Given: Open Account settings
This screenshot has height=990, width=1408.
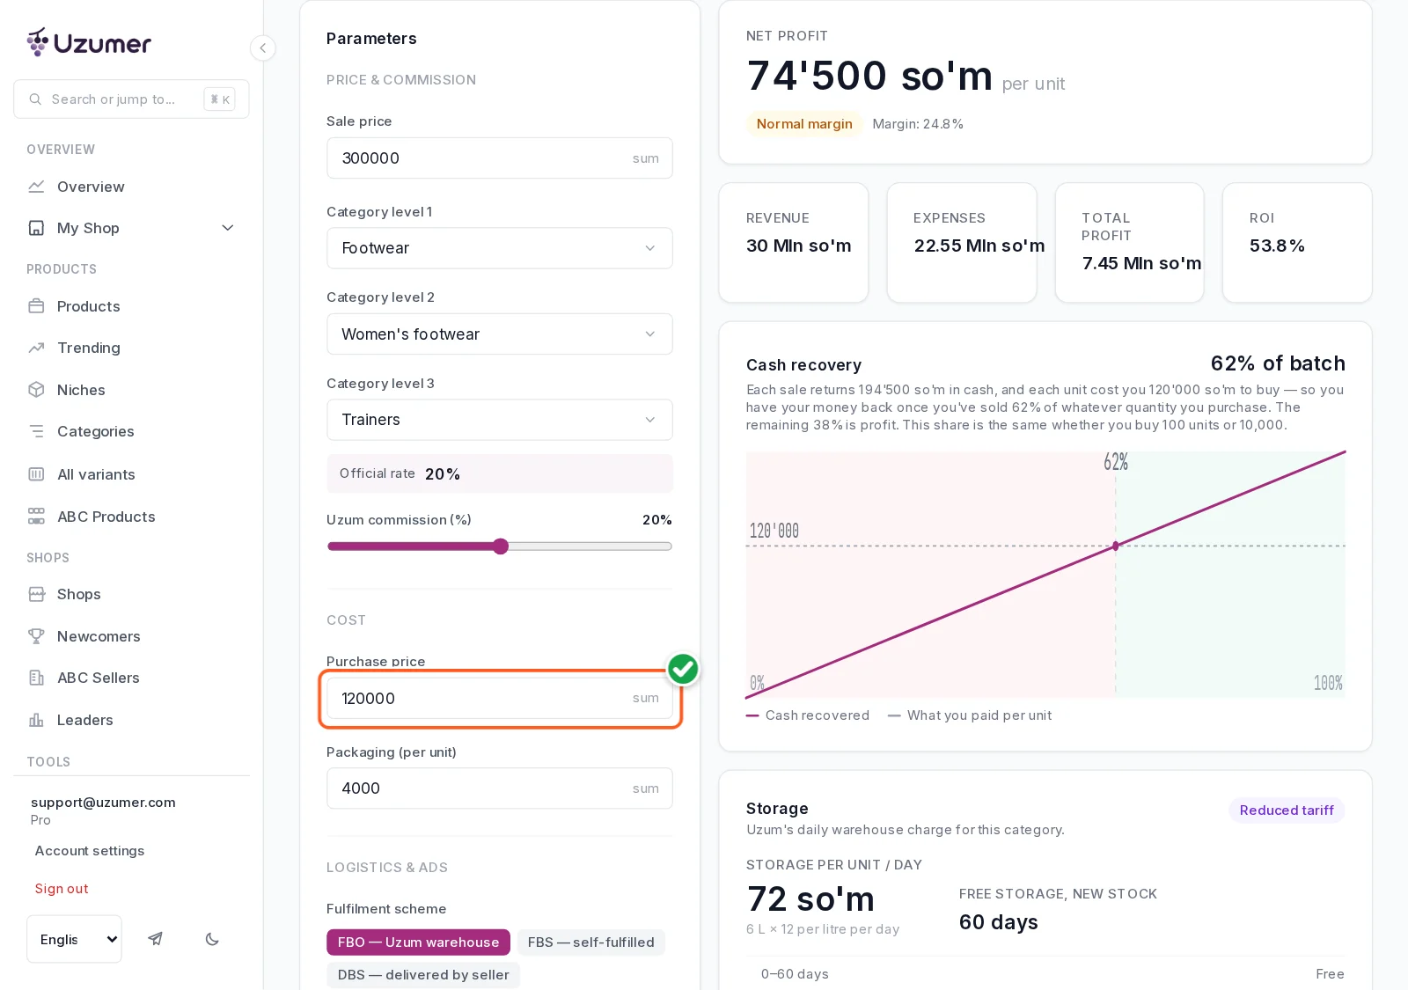Looking at the screenshot, I should 90,851.
